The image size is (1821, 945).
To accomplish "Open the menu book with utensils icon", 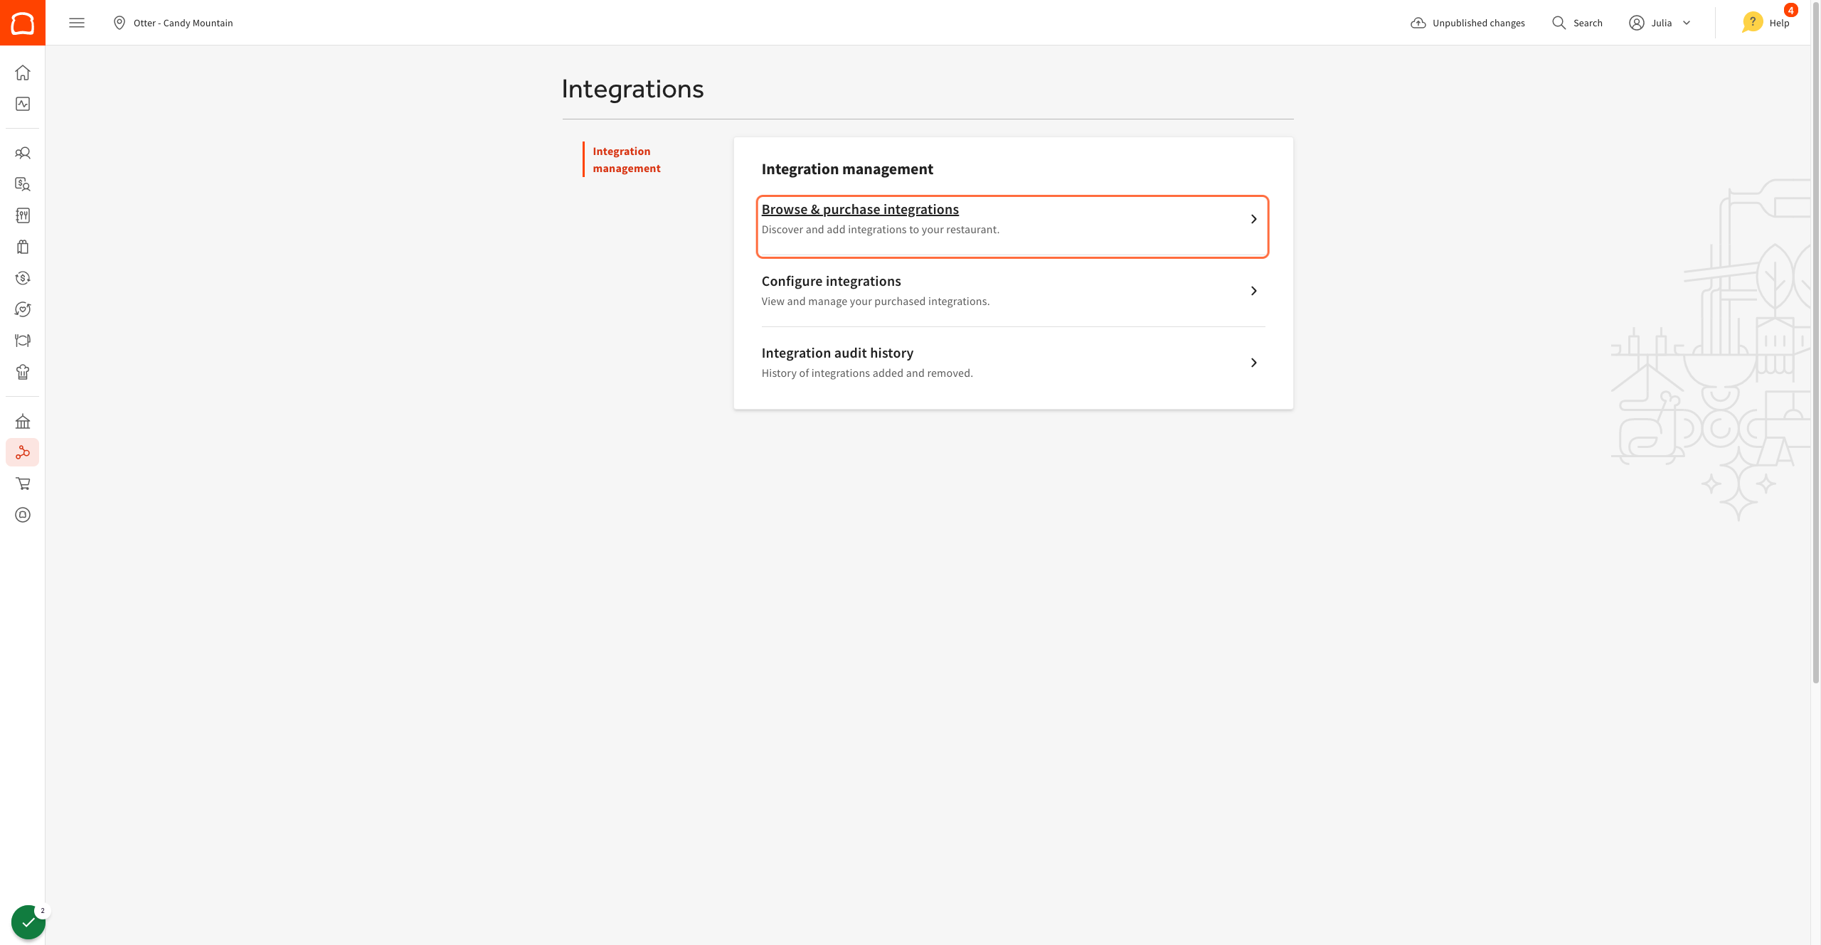I will click(23, 215).
